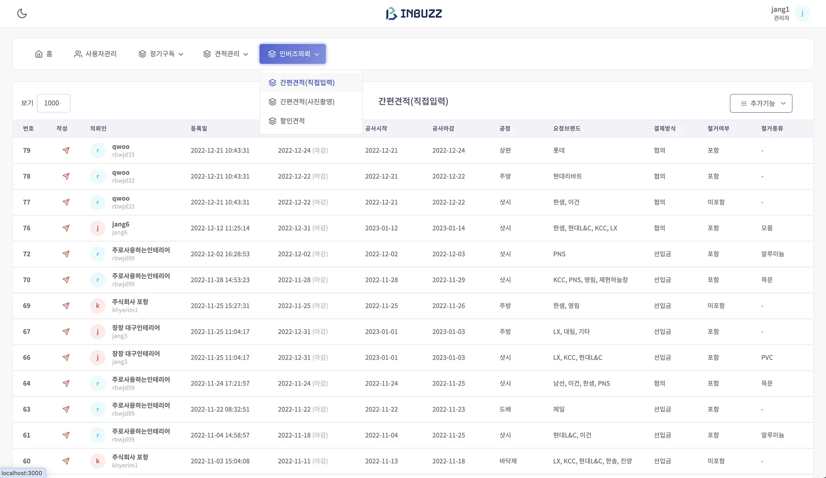Click the avatar of qwoo in row 79
This screenshot has width=826, height=478.
(98, 151)
